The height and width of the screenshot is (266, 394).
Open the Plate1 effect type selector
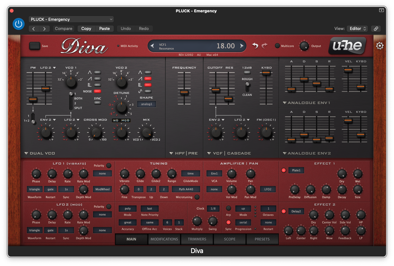coord(296,170)
